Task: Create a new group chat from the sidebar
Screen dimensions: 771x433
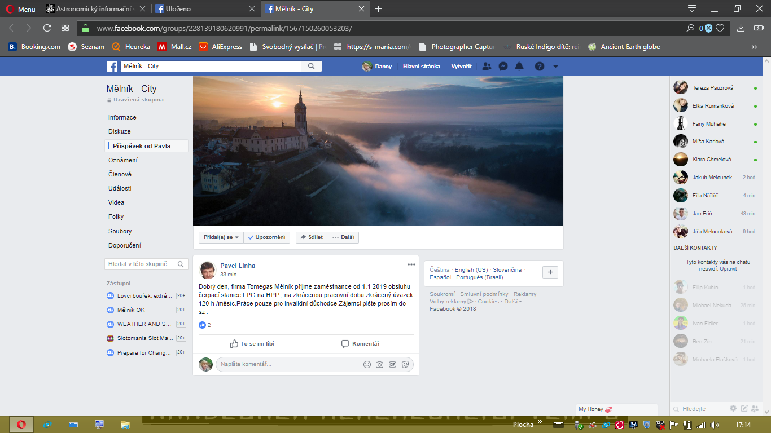Action: coord(754,408)
